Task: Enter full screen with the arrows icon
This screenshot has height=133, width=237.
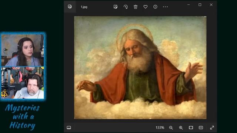Action: [x=212, y=127]
